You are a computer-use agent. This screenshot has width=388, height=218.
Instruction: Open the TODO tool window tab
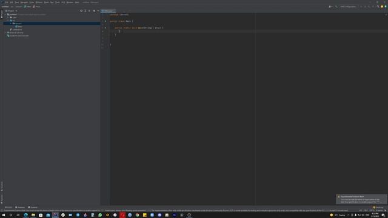[x=8, y=207]
